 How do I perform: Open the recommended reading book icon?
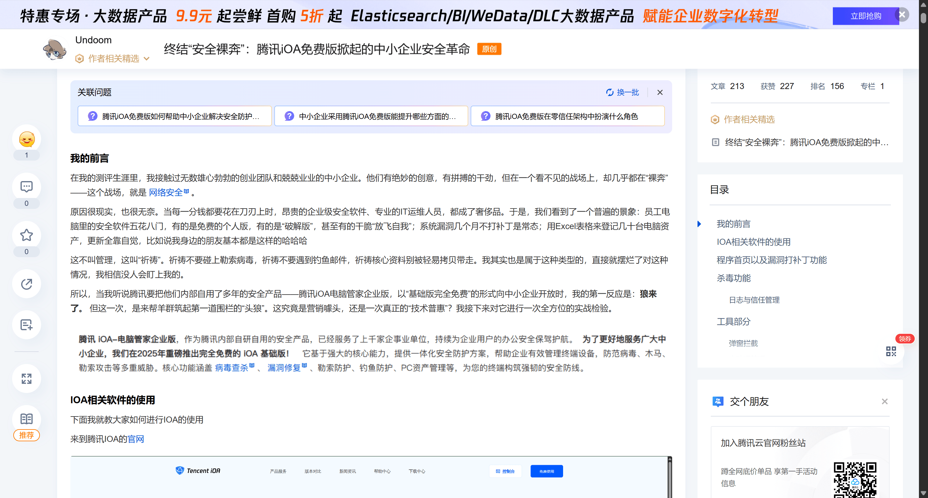tap(27, 419)
